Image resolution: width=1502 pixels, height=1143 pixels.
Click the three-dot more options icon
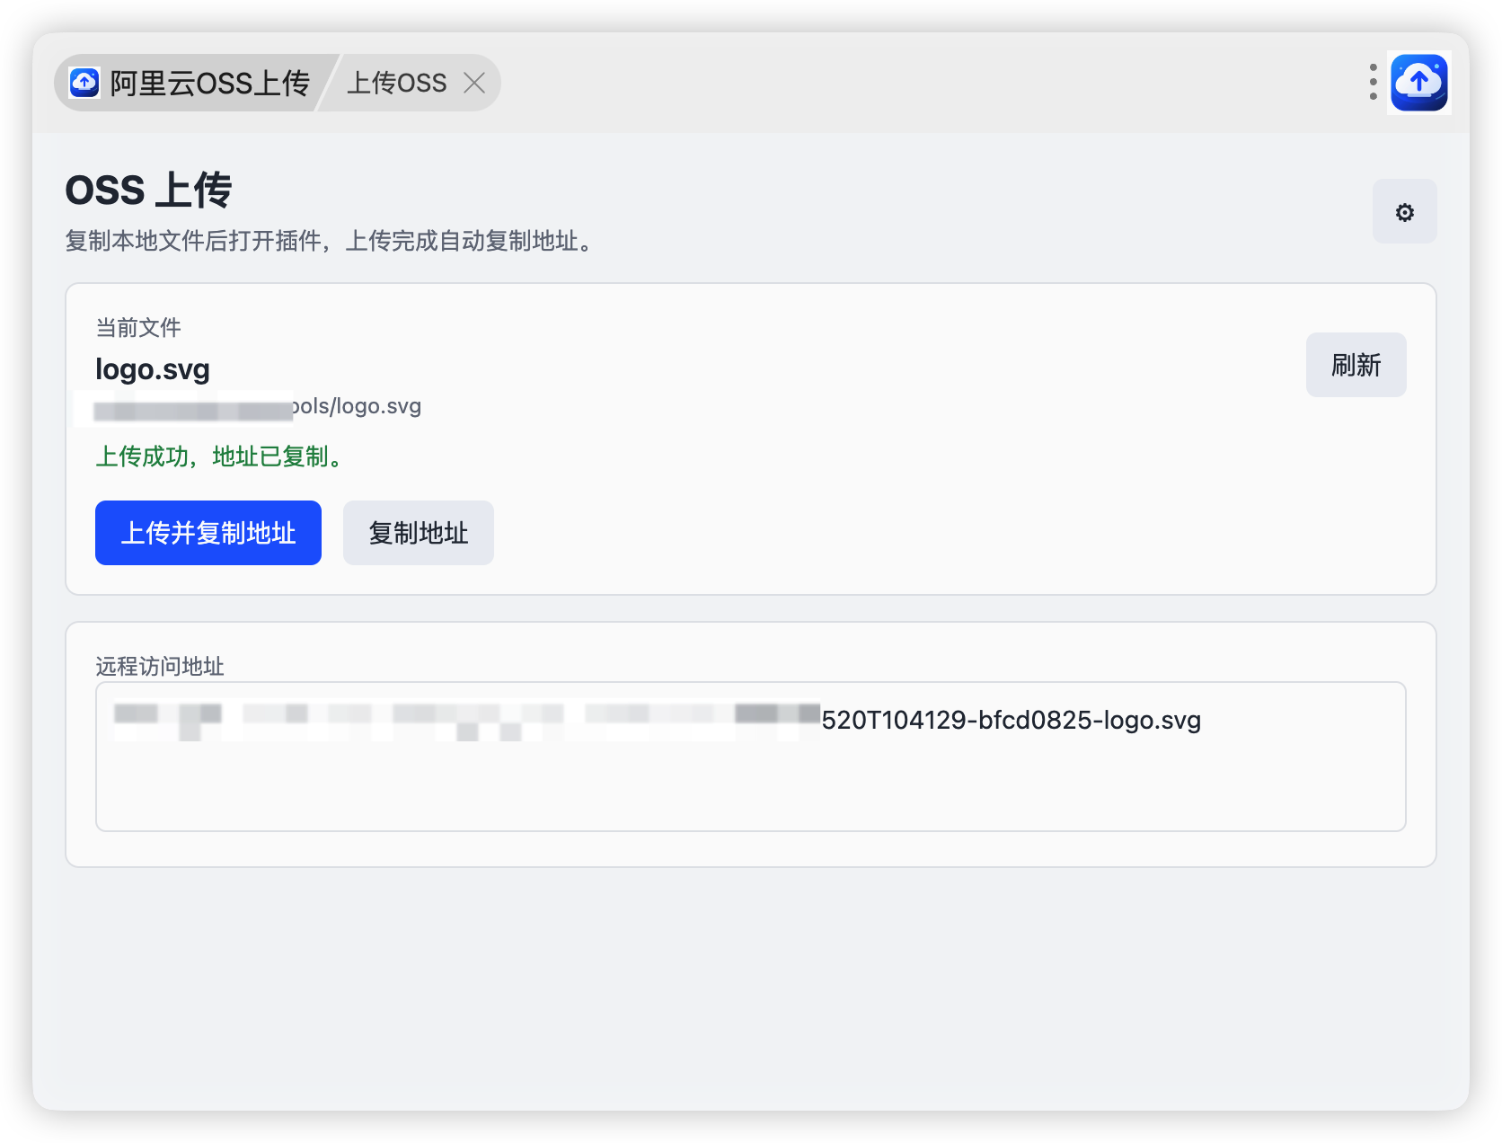tap(1373, 83)
